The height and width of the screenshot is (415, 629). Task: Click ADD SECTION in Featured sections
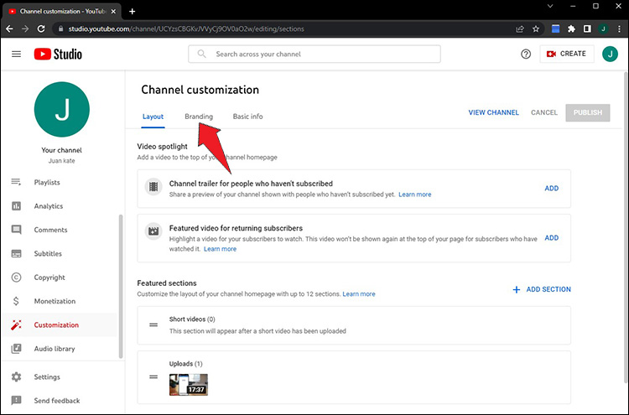(542, 289)
